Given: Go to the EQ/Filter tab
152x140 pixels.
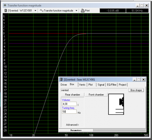Looking at the screenshot, I should (x=112, y=85).
